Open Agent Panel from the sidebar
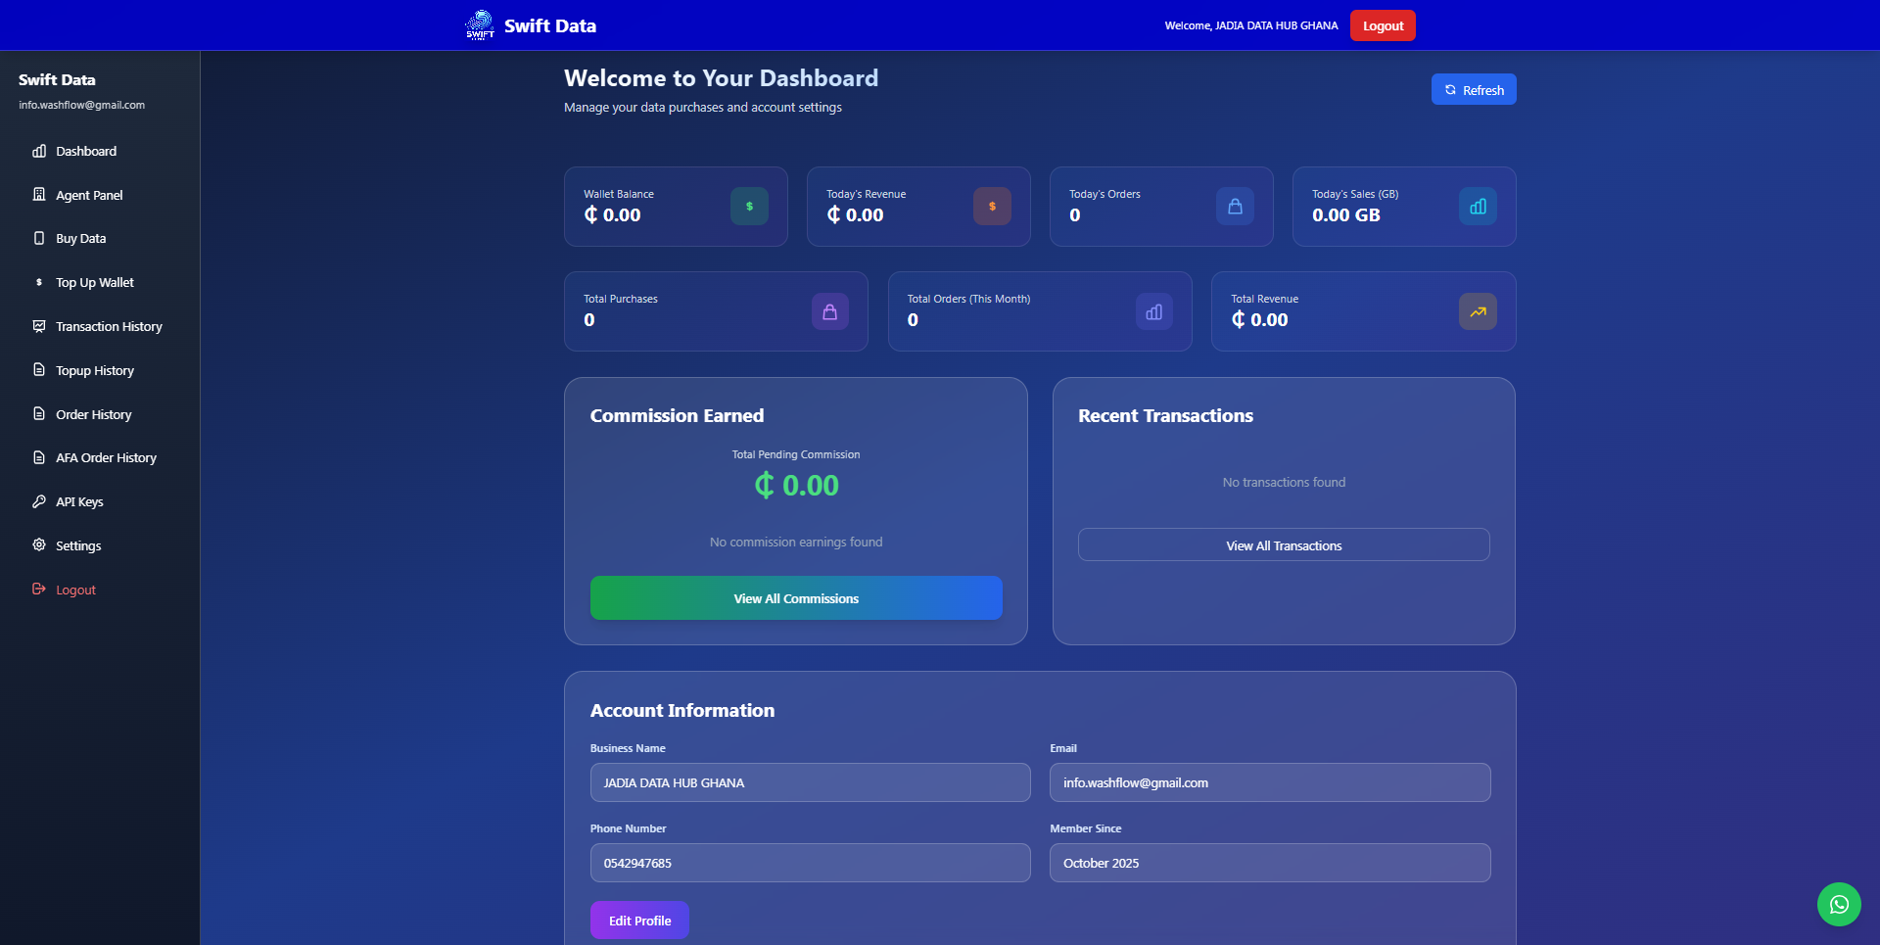Screen dimensions: 1880x945 click(89, 195)
